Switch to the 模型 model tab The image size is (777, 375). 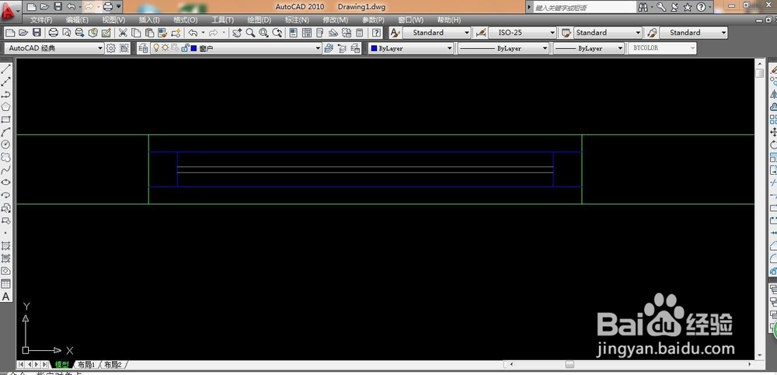62,365
